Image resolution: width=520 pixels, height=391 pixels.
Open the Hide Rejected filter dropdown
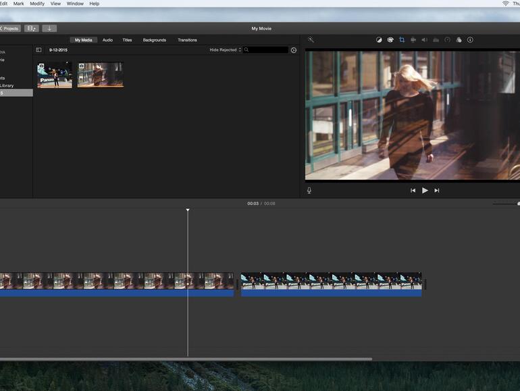225,50
